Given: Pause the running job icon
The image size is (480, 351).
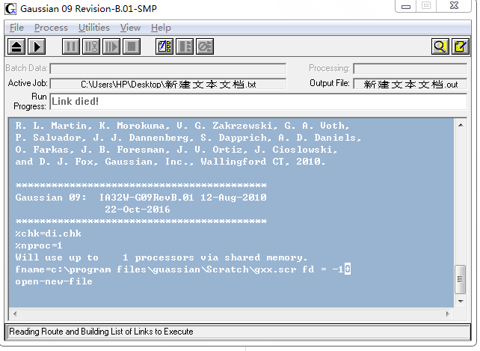Looking at the screenshot, I should [x=71, y=46].
